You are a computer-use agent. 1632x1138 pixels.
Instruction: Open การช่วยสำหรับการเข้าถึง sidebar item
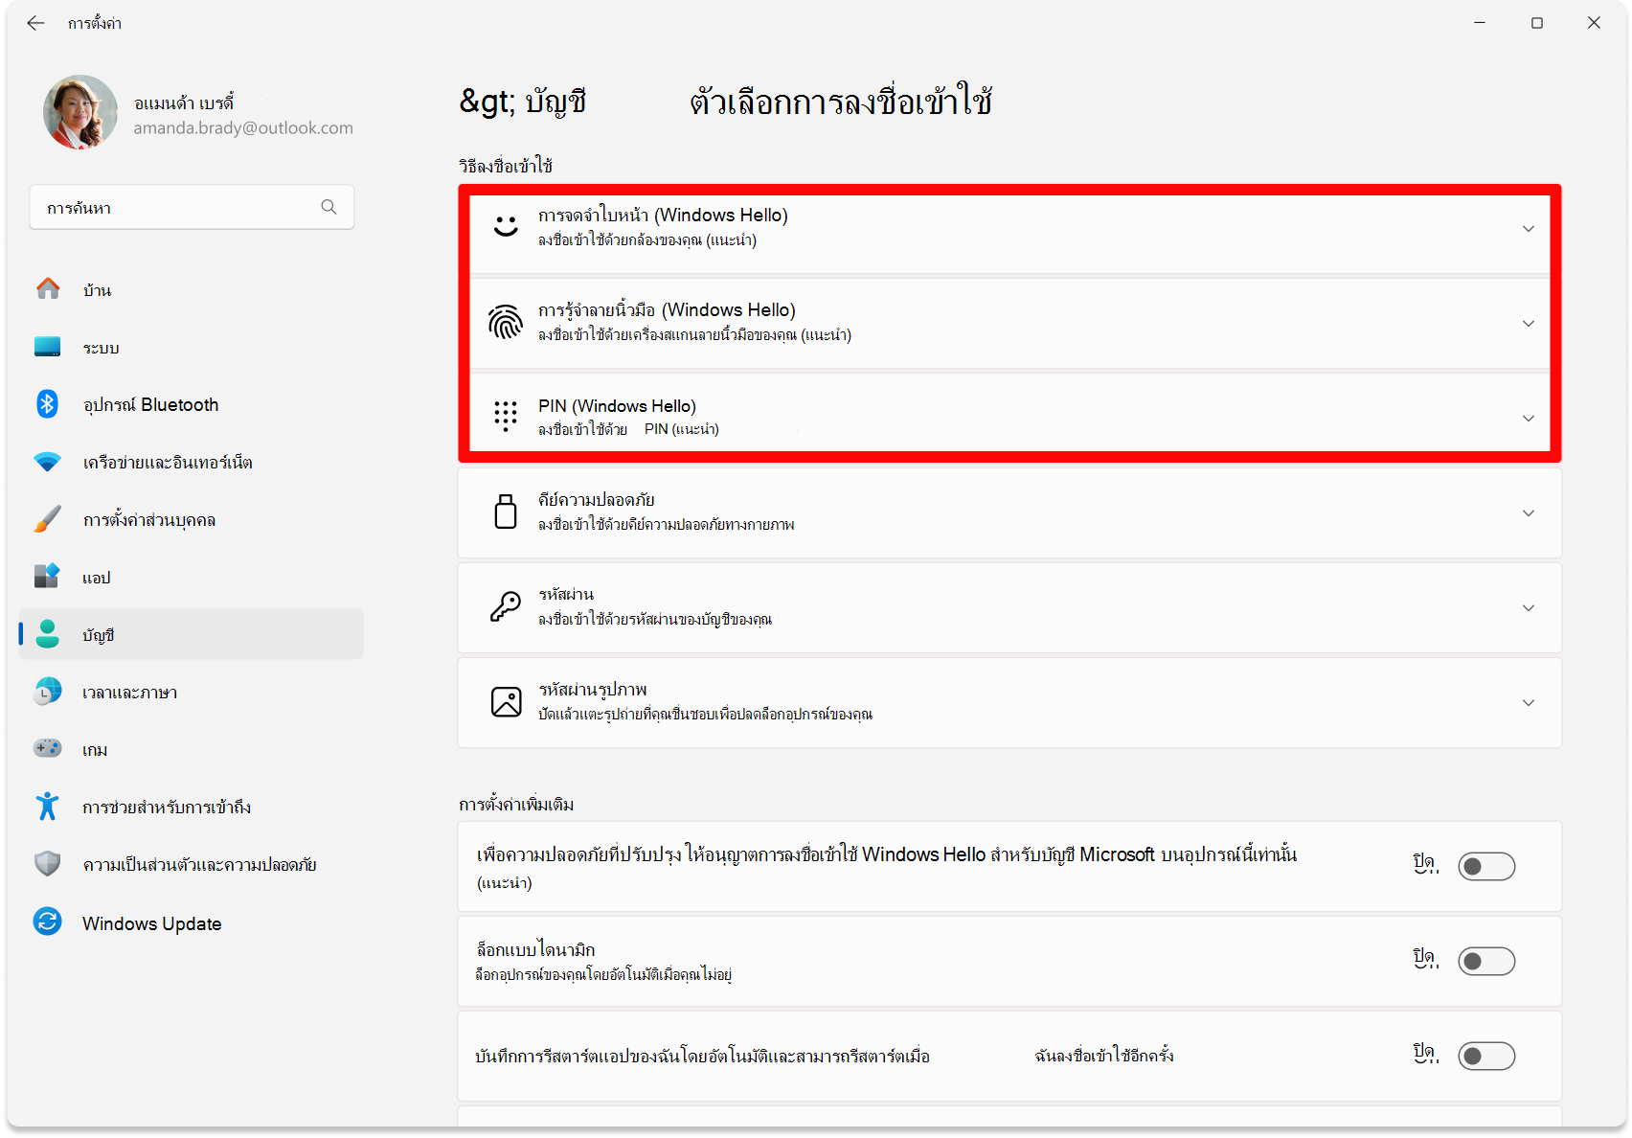(x=192, y=807)
